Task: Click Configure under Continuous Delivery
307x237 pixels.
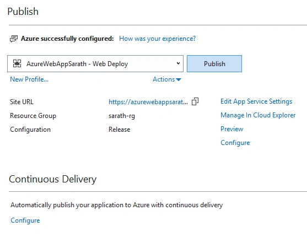Action: click(x=25, y=220)
